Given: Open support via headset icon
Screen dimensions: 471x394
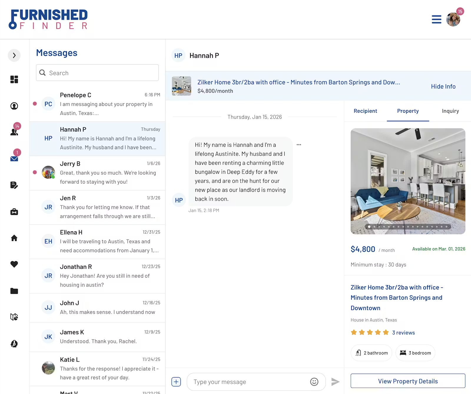Looking at the screenshot, I should [x=14, y=344].
